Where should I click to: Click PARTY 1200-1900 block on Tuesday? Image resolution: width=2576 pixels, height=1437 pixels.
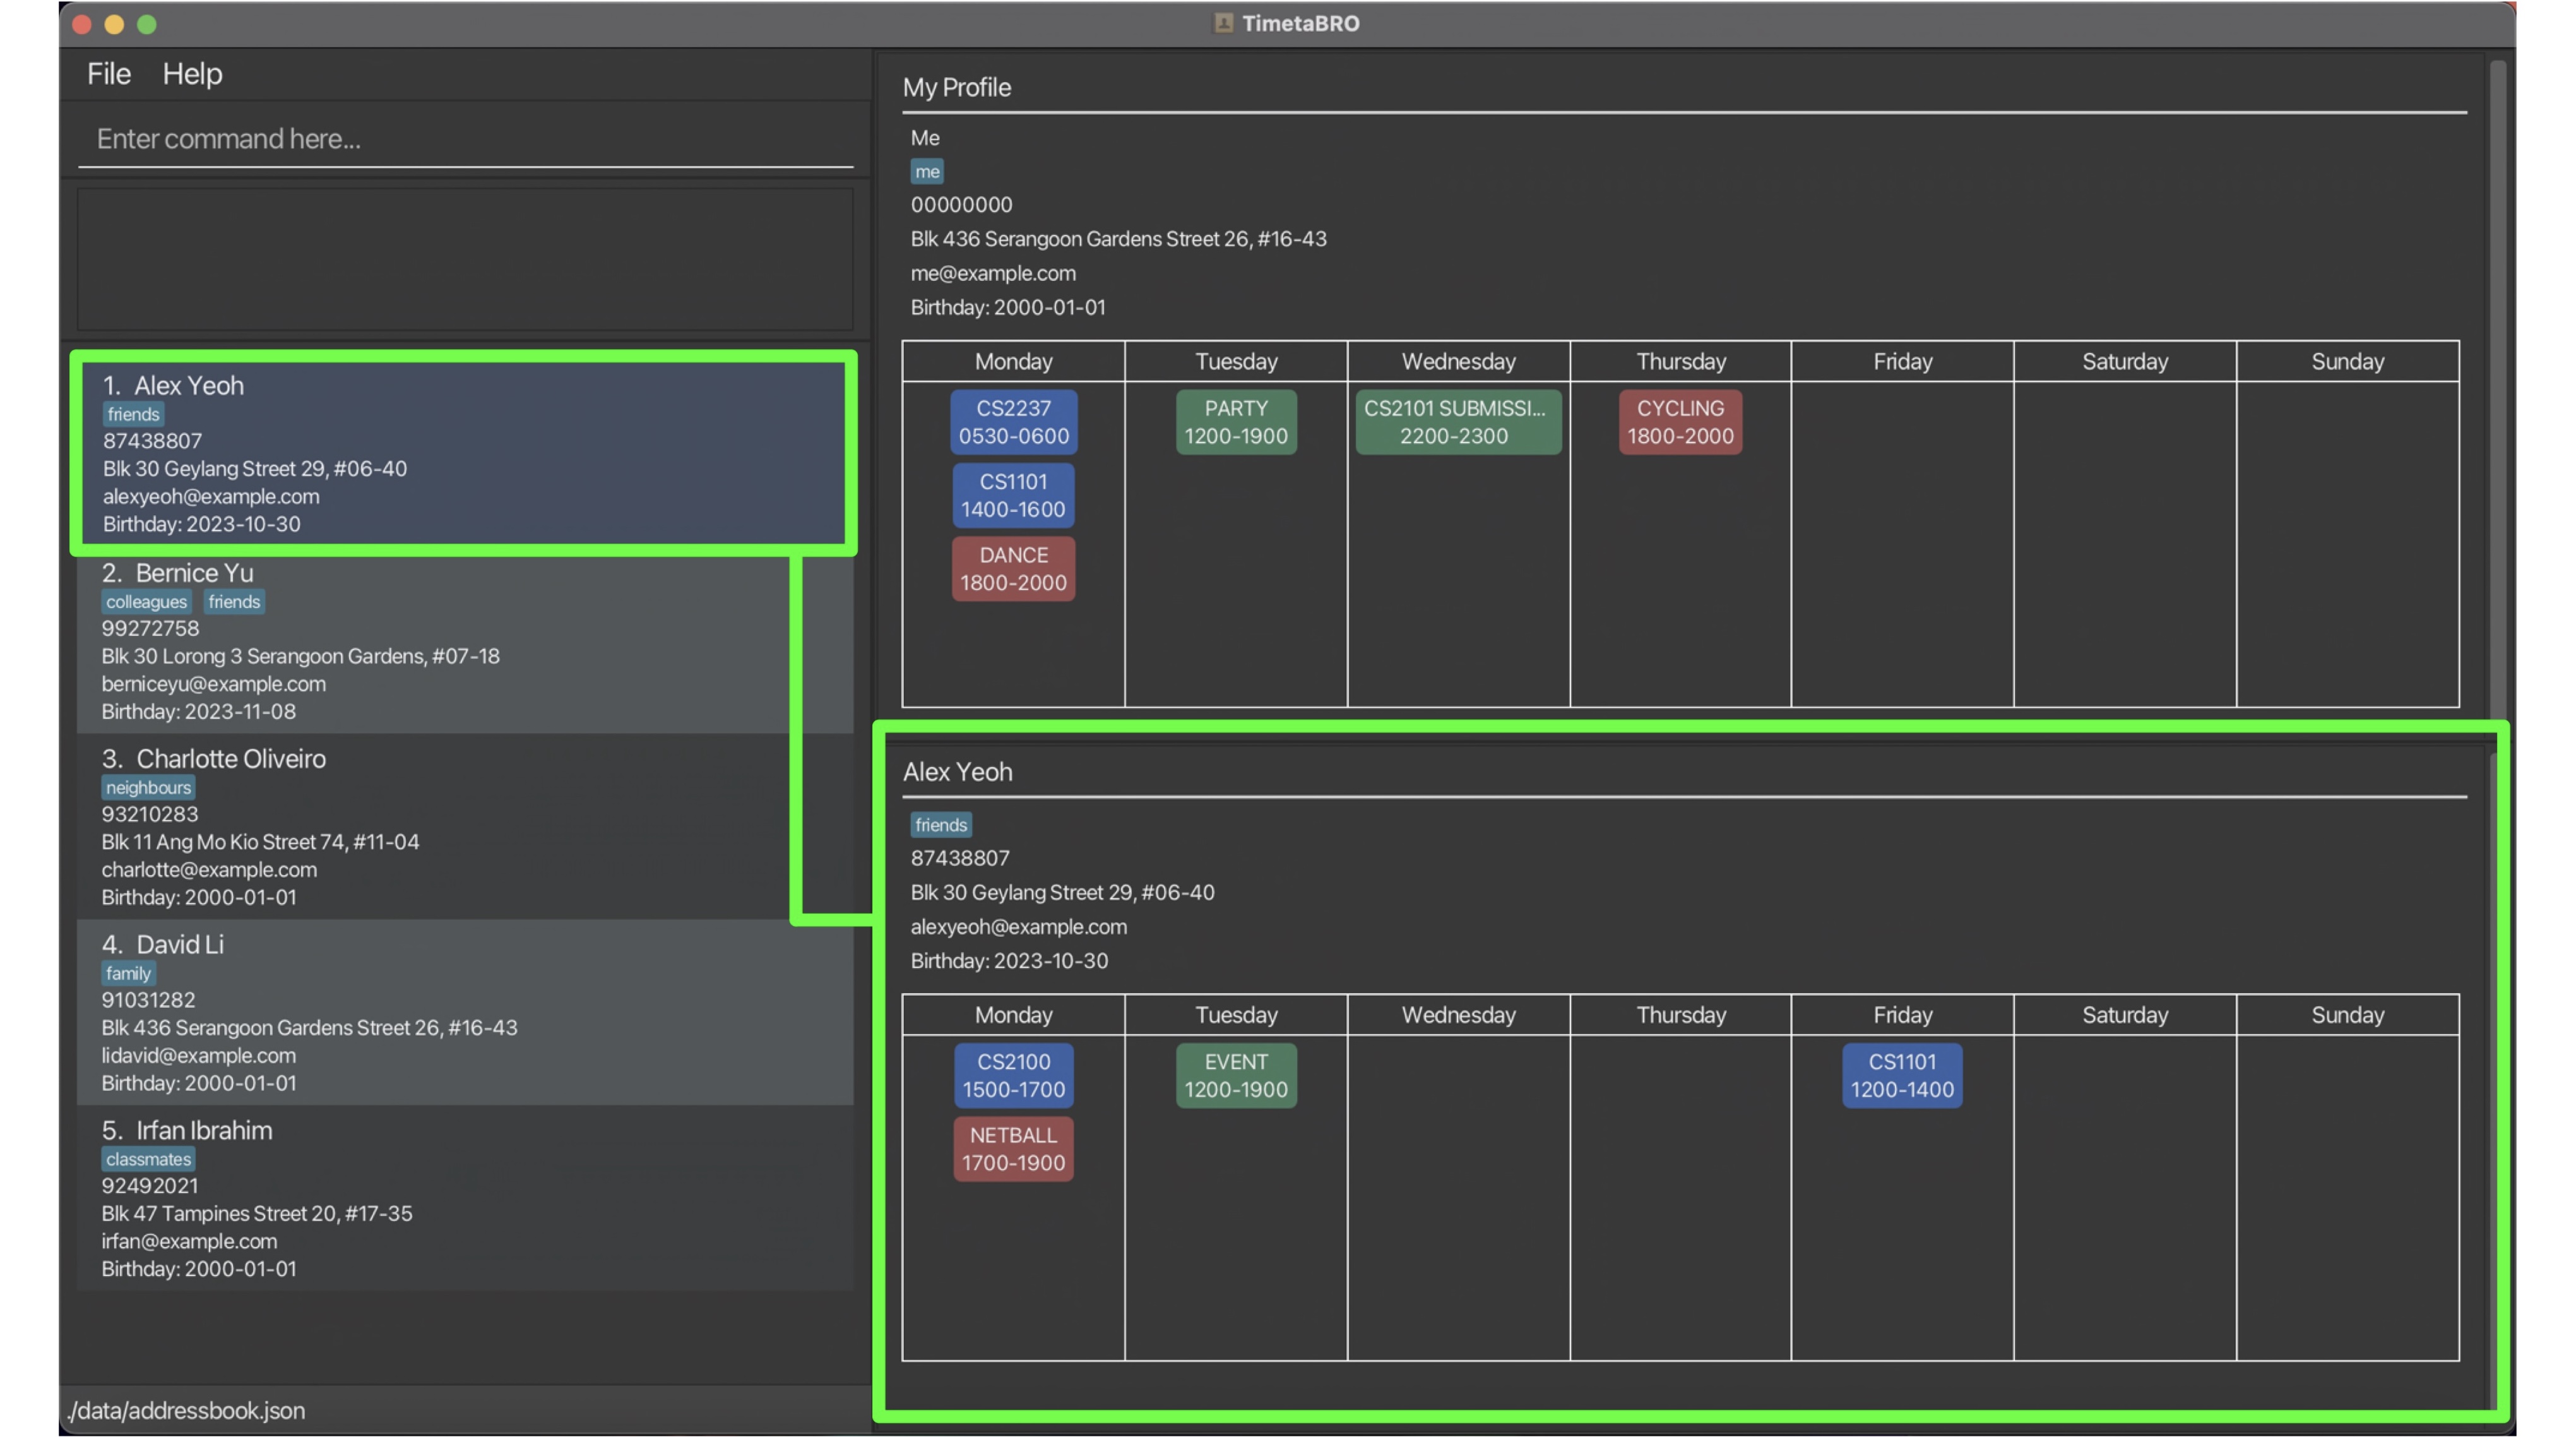coord(1236,422)
